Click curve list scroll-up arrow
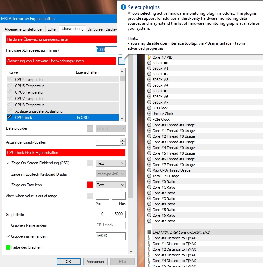The height and width of the screenshot is (267, 263). point(122,72)
